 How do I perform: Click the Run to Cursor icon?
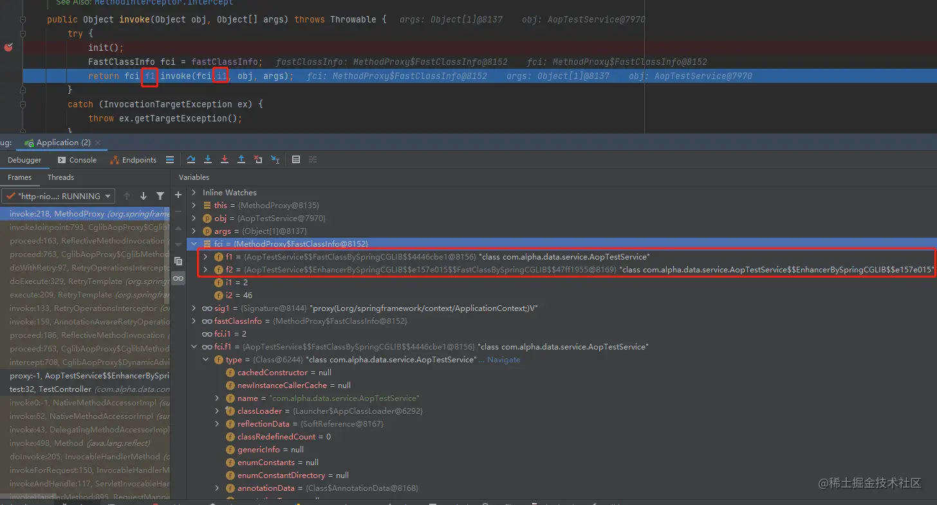[x=275, y=159]
